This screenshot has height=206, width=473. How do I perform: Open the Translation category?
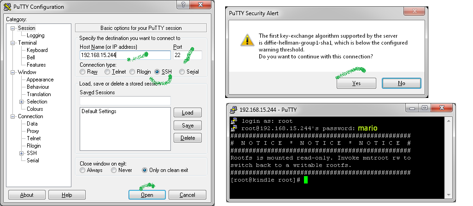click(39, 94)
